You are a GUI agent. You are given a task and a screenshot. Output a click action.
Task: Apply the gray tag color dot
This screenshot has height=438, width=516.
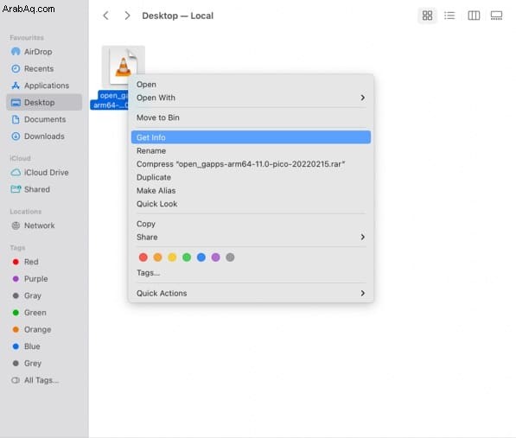coord(230,257)
